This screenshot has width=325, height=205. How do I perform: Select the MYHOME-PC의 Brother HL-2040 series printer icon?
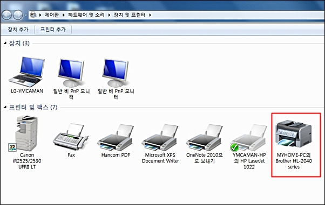click(293, 133)
